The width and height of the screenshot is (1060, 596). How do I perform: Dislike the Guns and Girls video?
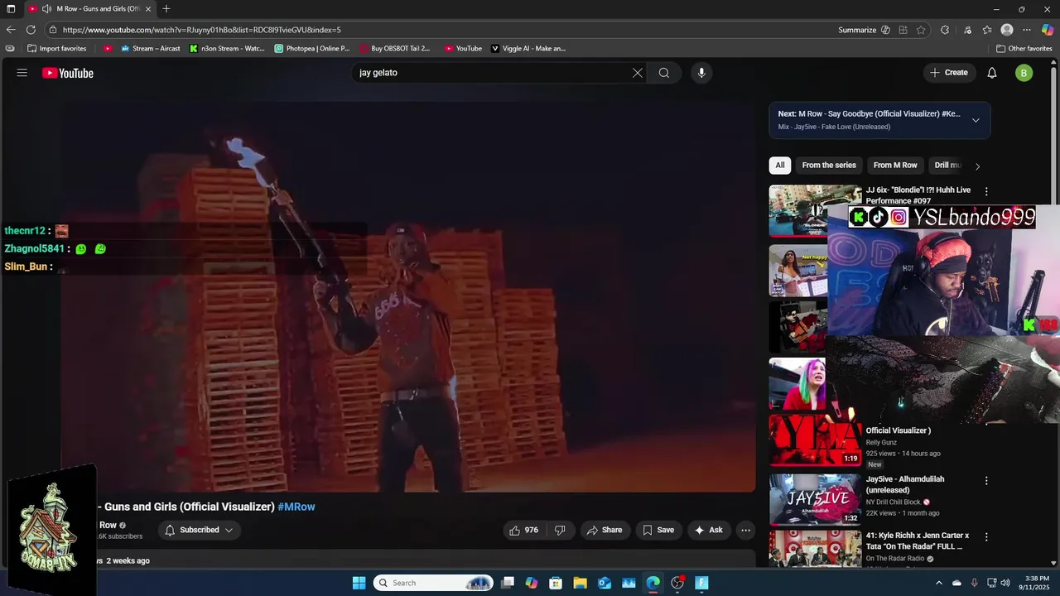tap(560, 530)
